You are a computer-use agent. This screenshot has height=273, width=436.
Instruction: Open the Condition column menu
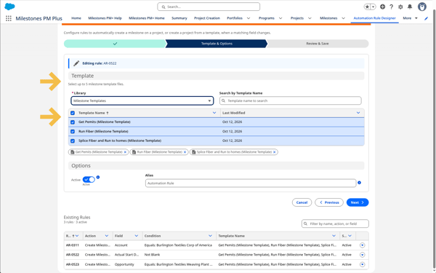210,236
